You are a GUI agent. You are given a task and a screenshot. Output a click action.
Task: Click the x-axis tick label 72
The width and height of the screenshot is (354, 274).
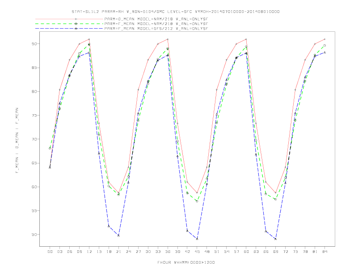[x=286, y=252]
